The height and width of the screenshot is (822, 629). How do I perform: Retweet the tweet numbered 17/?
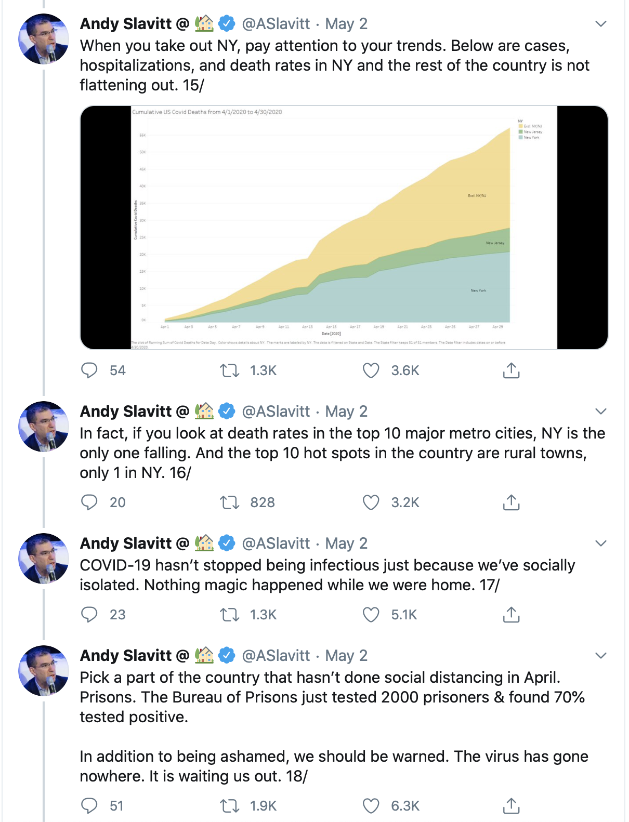(229, 615)
